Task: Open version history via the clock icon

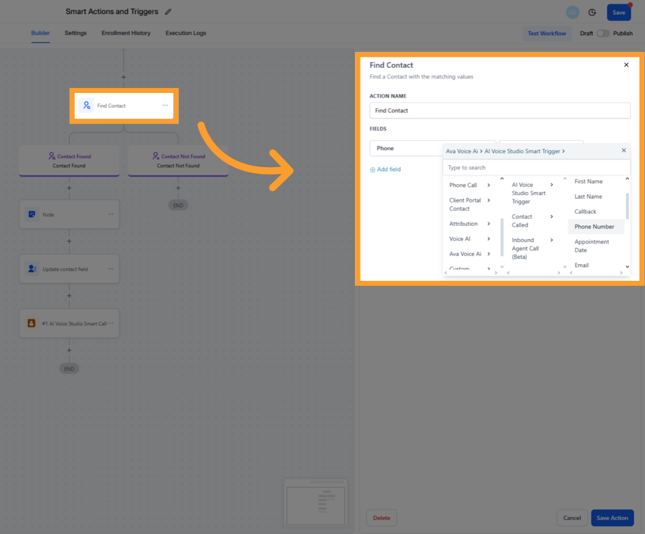Action: tap(592, 12)
